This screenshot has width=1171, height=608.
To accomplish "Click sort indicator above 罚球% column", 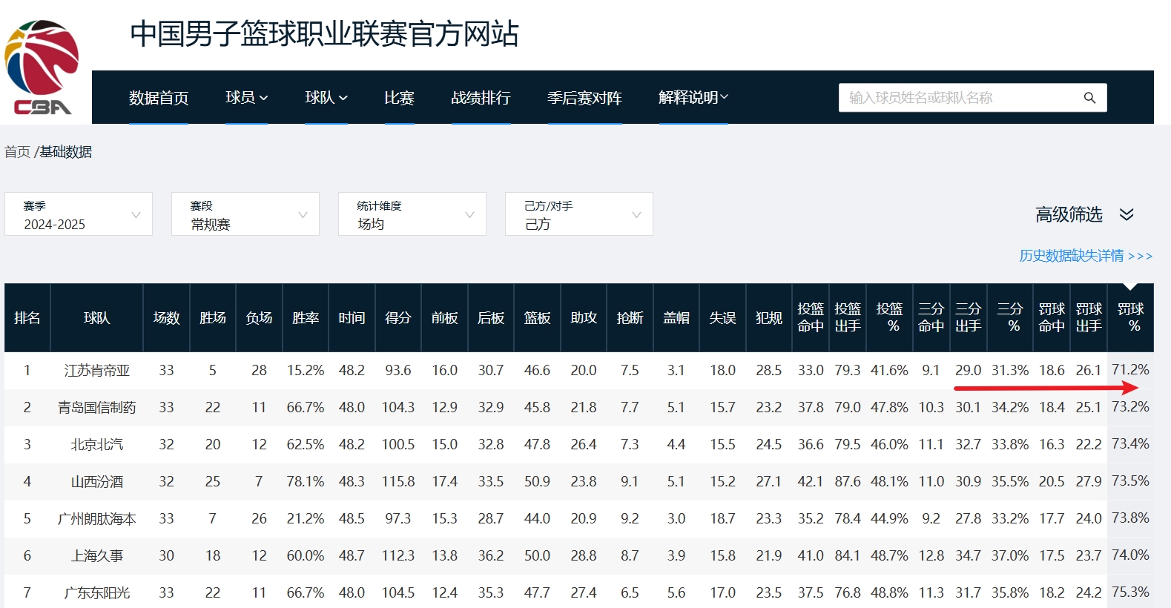I will [1130, 287].
